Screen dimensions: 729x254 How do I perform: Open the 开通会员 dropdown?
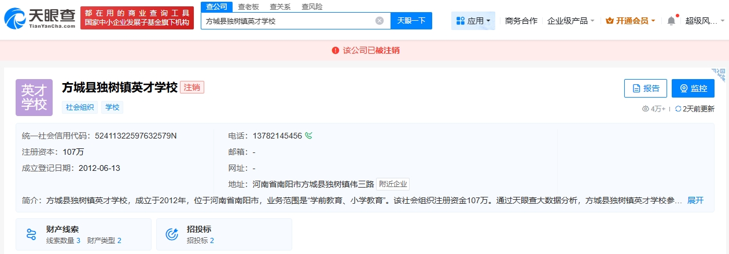(630, 21)
